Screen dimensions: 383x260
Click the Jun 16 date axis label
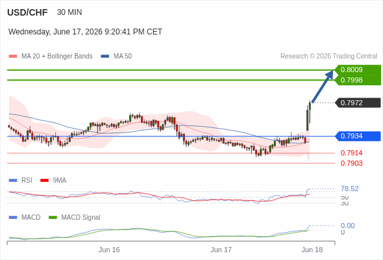[x=109, y=250]
